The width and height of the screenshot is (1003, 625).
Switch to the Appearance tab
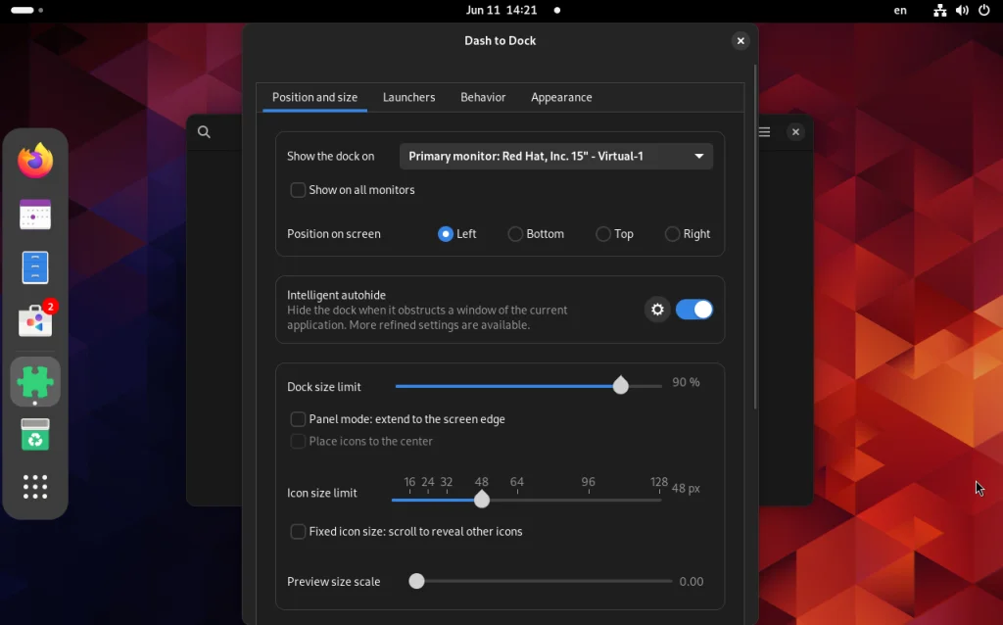(561, 97)
